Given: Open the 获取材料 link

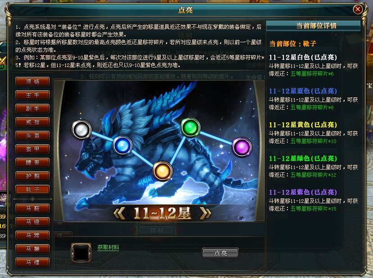Looking at the screenshot, I should (108, 247).
